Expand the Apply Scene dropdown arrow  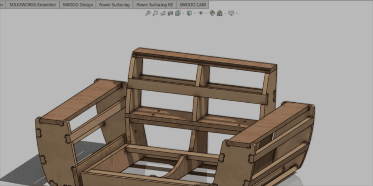[x=225, y=13]
